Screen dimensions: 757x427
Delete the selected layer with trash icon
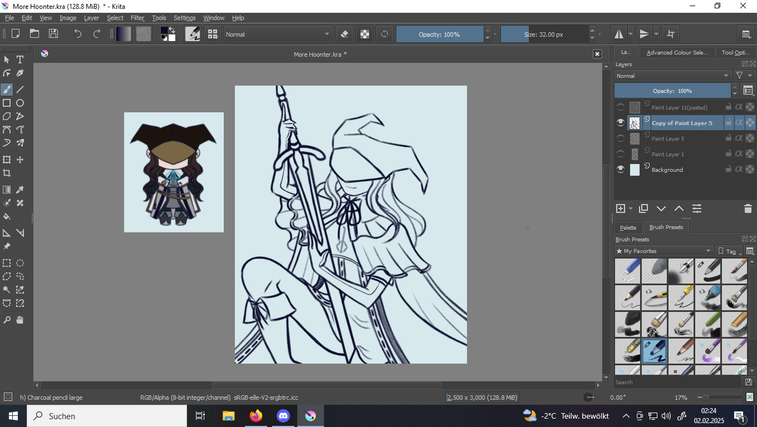[748, 208]
